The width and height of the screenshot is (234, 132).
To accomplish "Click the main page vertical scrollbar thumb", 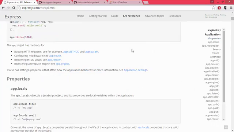I will pyautogui.click(x=233, y=19).
